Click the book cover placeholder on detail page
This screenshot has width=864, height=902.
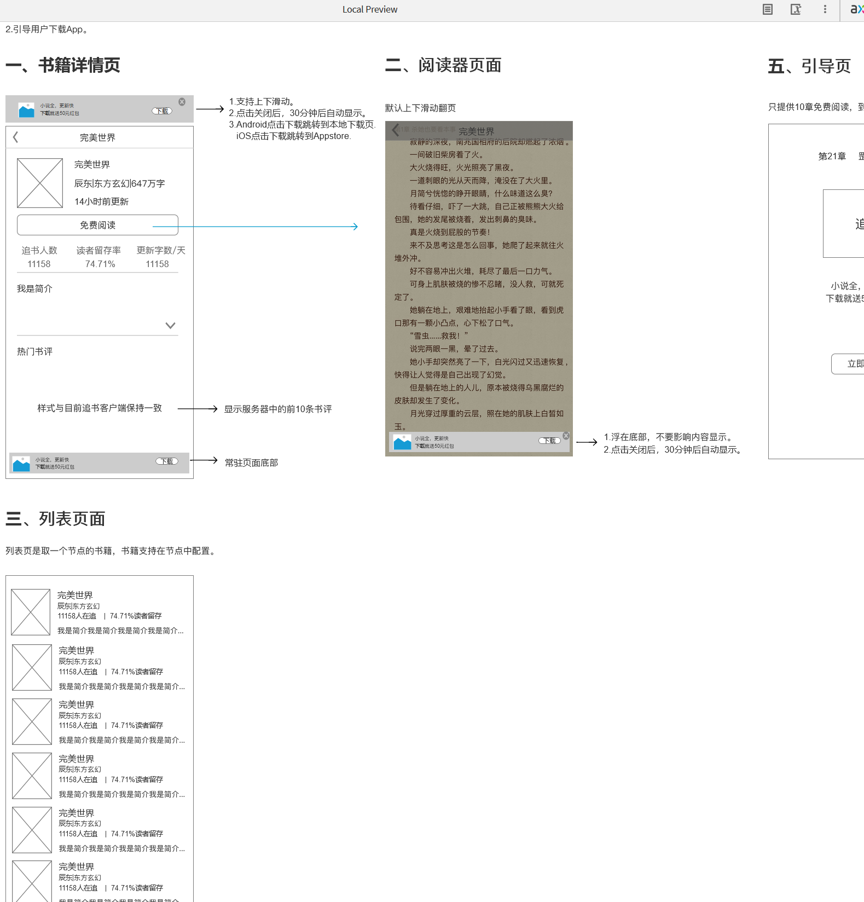(x=40, y=183)
